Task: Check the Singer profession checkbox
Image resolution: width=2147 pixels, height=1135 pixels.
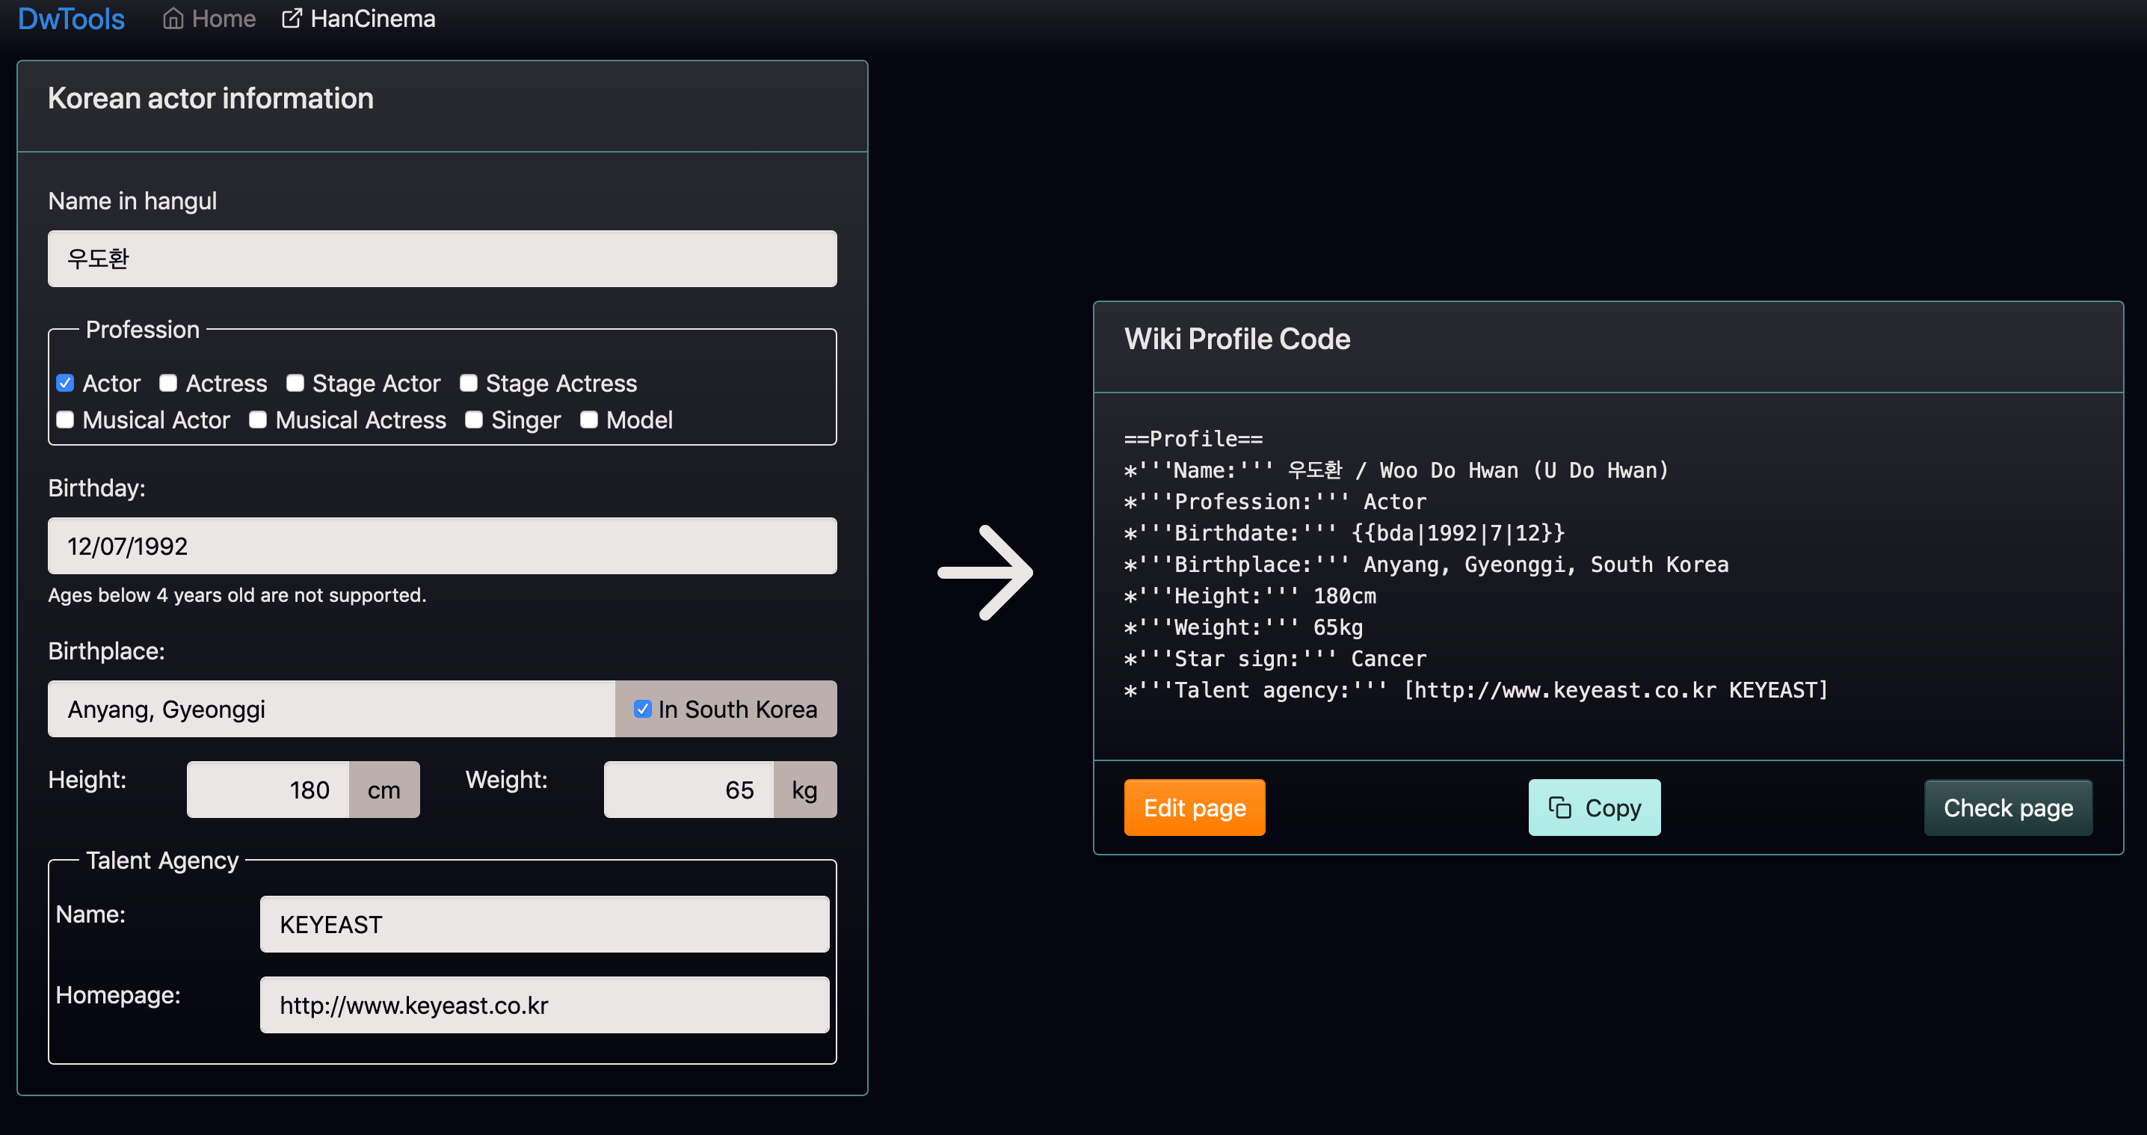Action: coord(474,419)
